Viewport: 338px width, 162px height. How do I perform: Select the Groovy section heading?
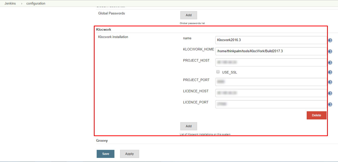click(x=102, y=141)
